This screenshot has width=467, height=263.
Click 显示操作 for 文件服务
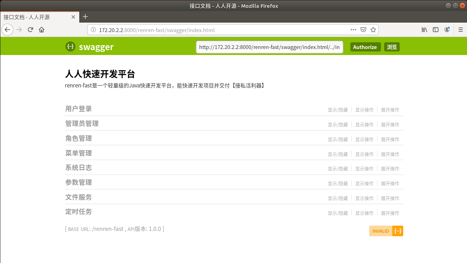(364, 198)
